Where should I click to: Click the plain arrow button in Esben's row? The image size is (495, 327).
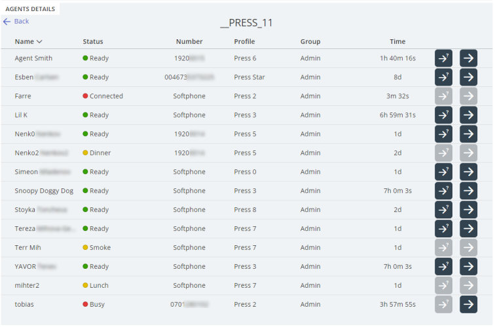click(x=468, y=77)
